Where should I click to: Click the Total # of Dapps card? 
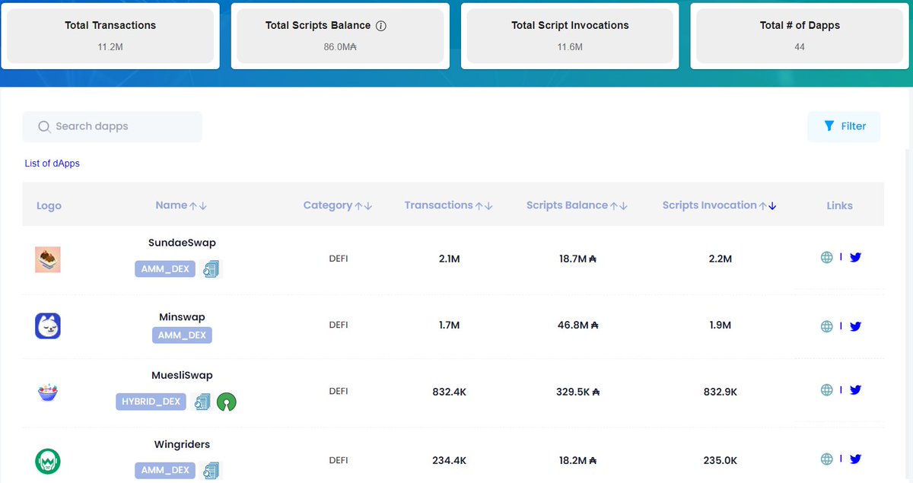[x=800, y=36]
